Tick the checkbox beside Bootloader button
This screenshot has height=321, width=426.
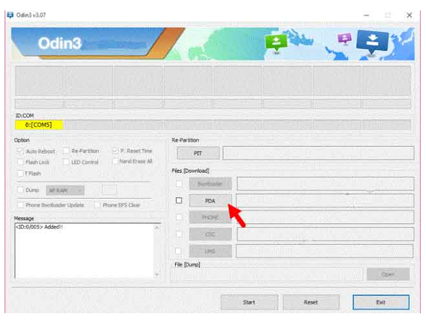(179, 183)
